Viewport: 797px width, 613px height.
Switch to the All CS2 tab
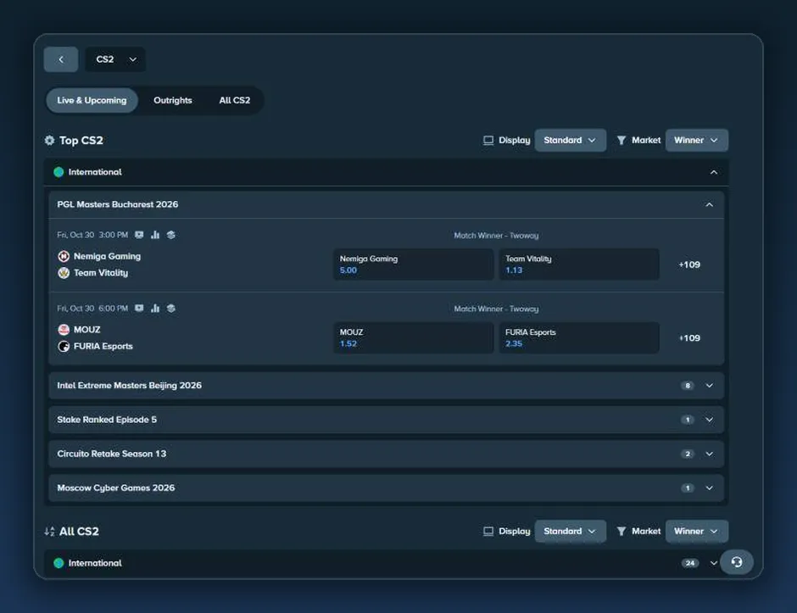(x=234, y=101)
